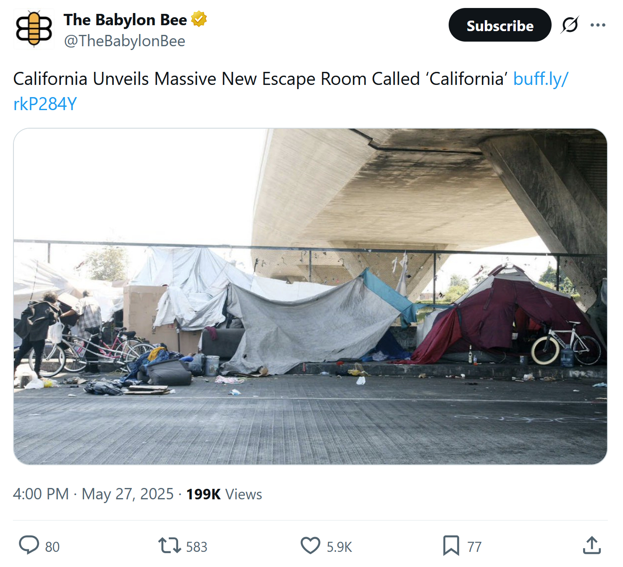Screen dimensions: 623x567
Task: Click the 4:00 PM May 27 timestamp
Action: coord(93,494)
